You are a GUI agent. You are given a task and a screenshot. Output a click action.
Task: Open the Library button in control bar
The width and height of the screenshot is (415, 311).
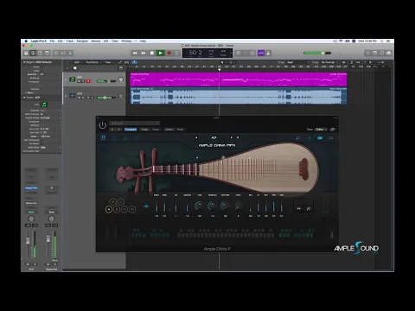point(26,53)
